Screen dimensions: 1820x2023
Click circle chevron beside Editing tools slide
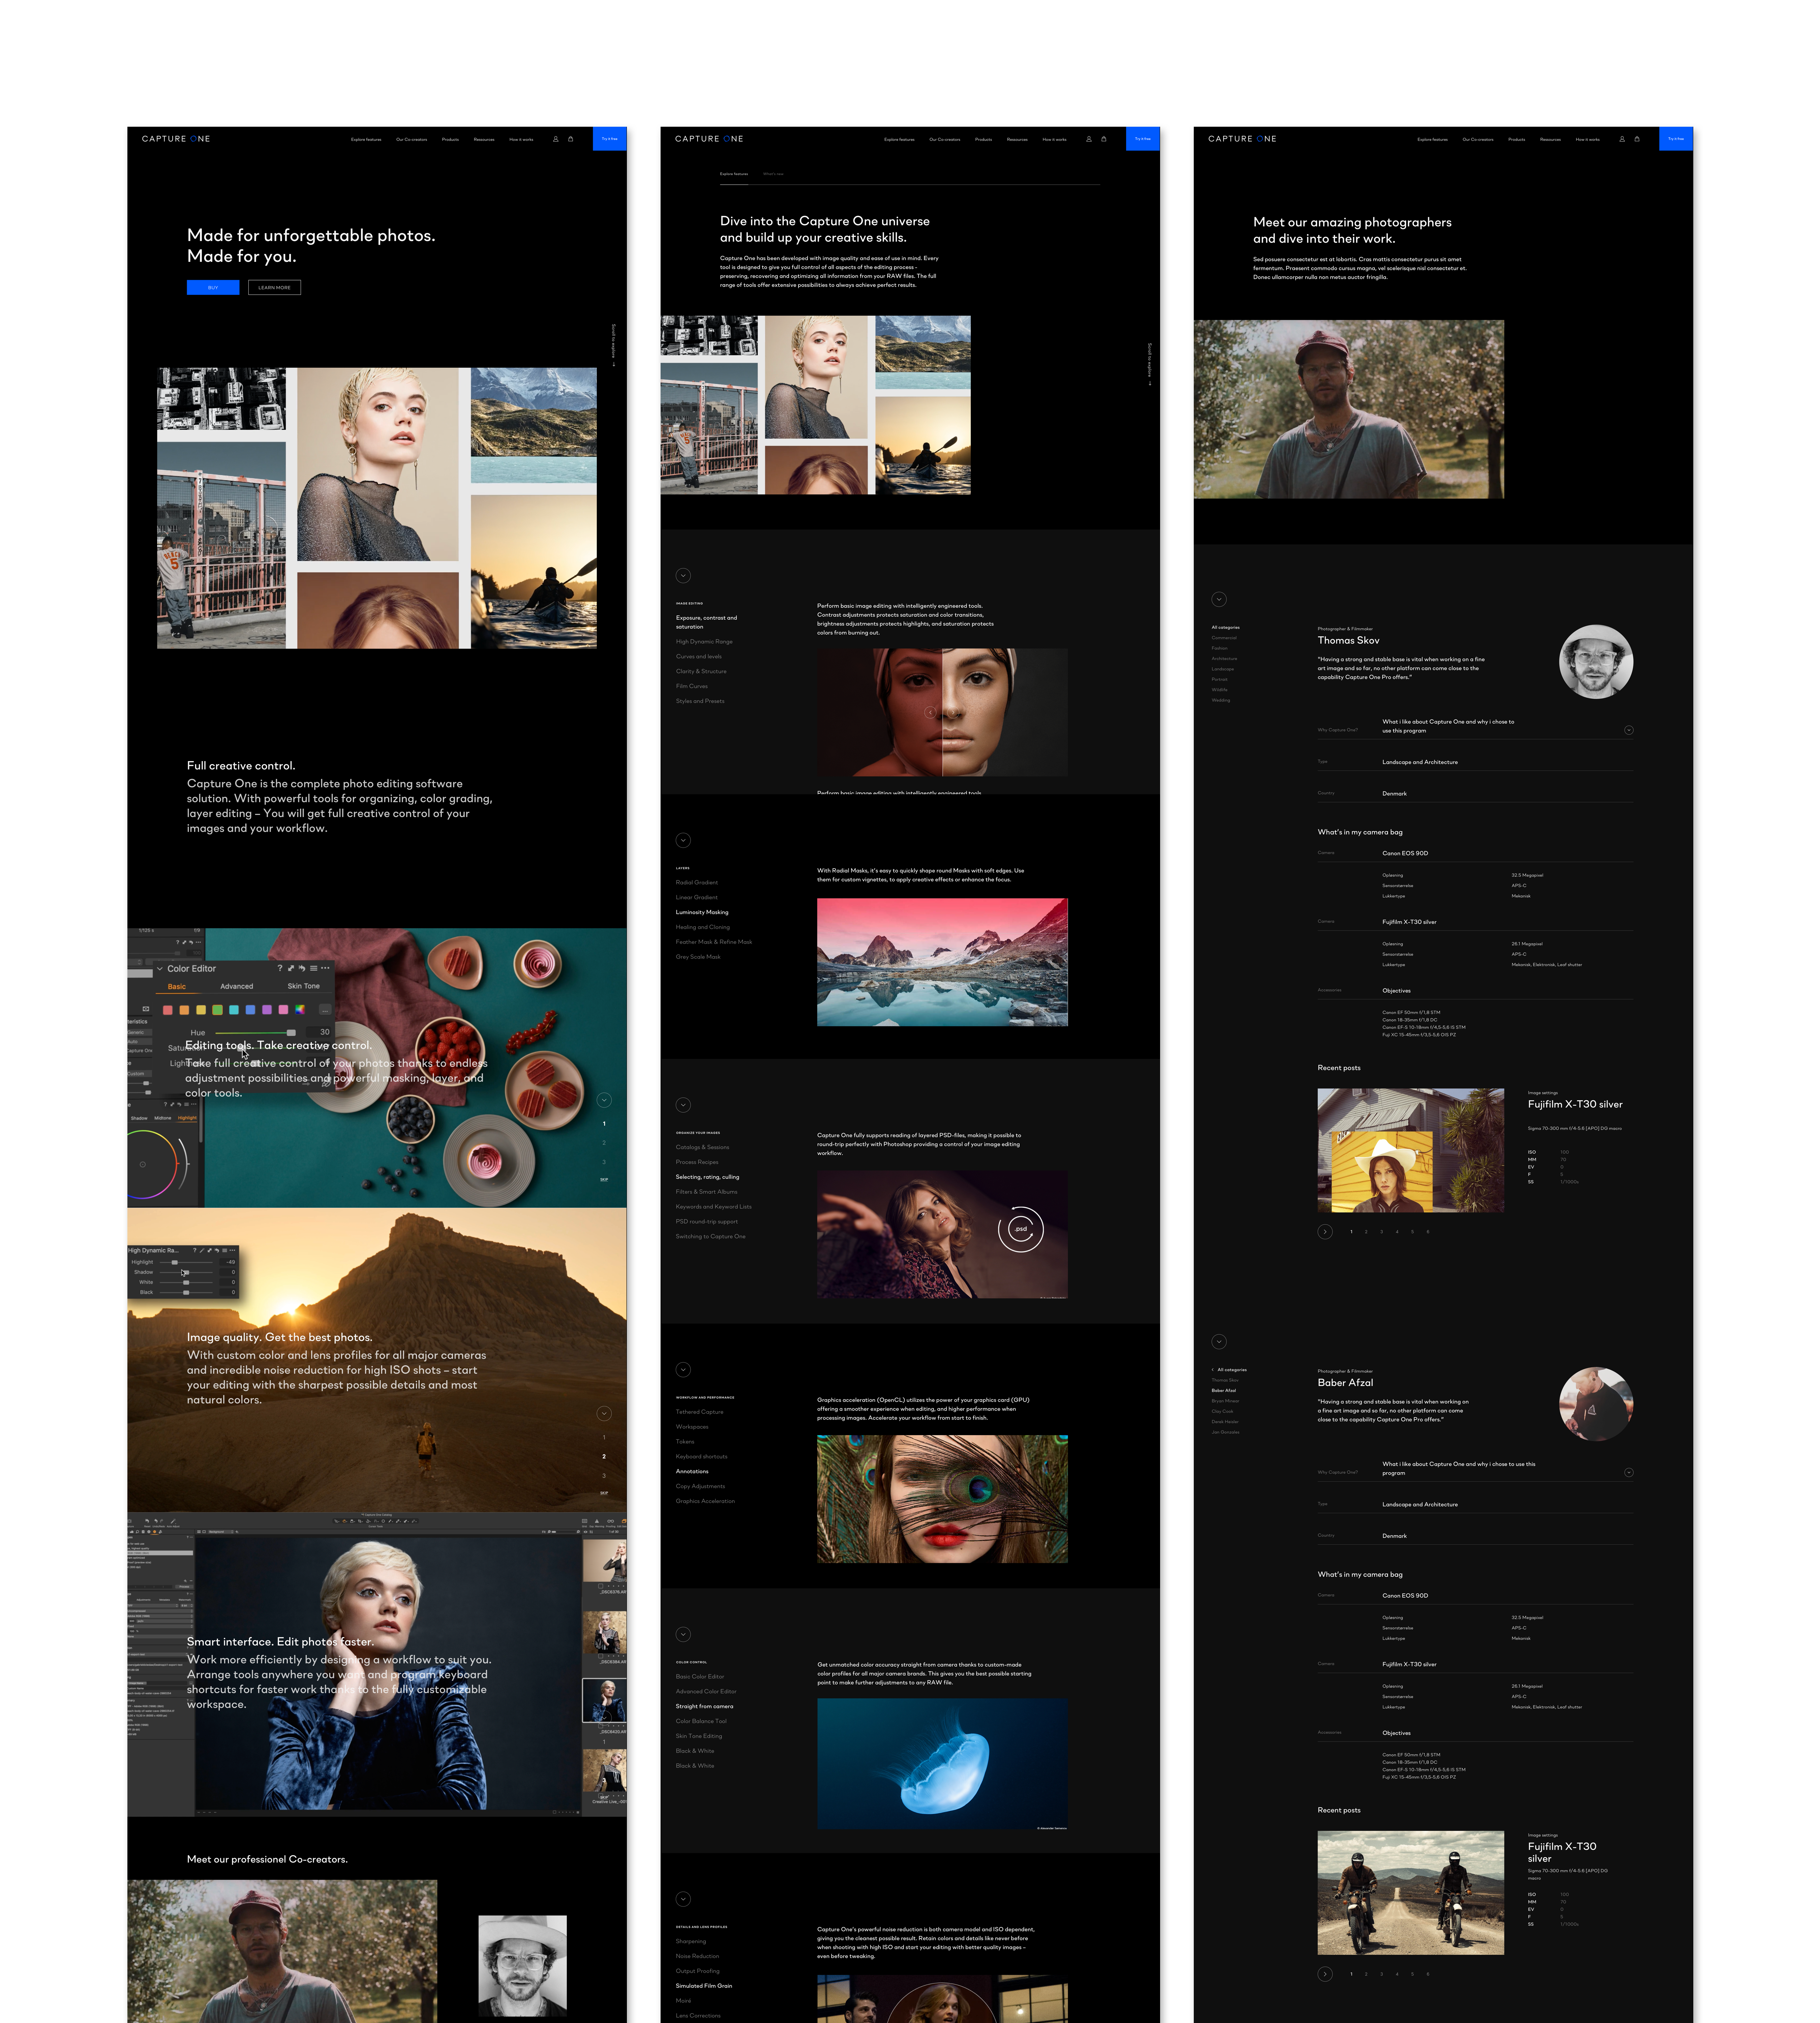[x=604, y=1100]
